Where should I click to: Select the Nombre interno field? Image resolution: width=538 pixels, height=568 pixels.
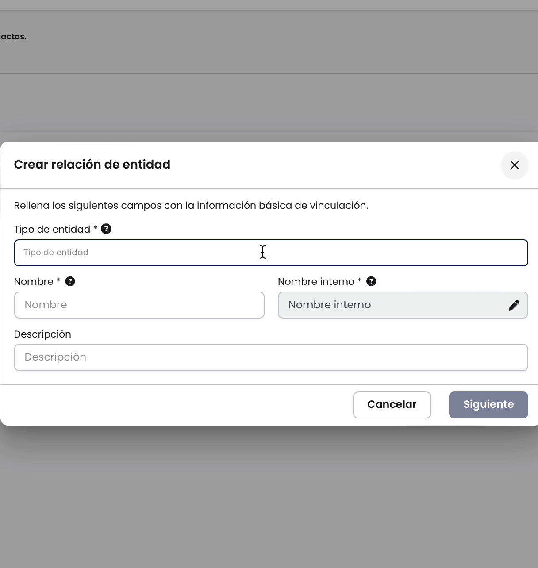[403, 305]
